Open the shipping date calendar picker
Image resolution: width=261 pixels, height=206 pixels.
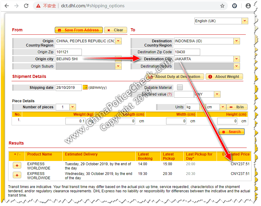(85, 87)
